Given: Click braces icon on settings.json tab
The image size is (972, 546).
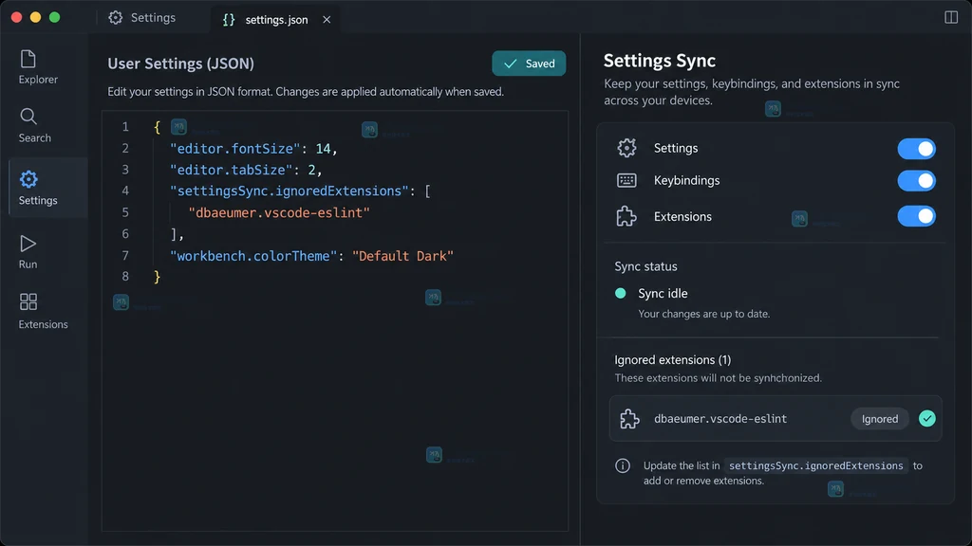Looking at the screenshot, I should click(229, 20).
